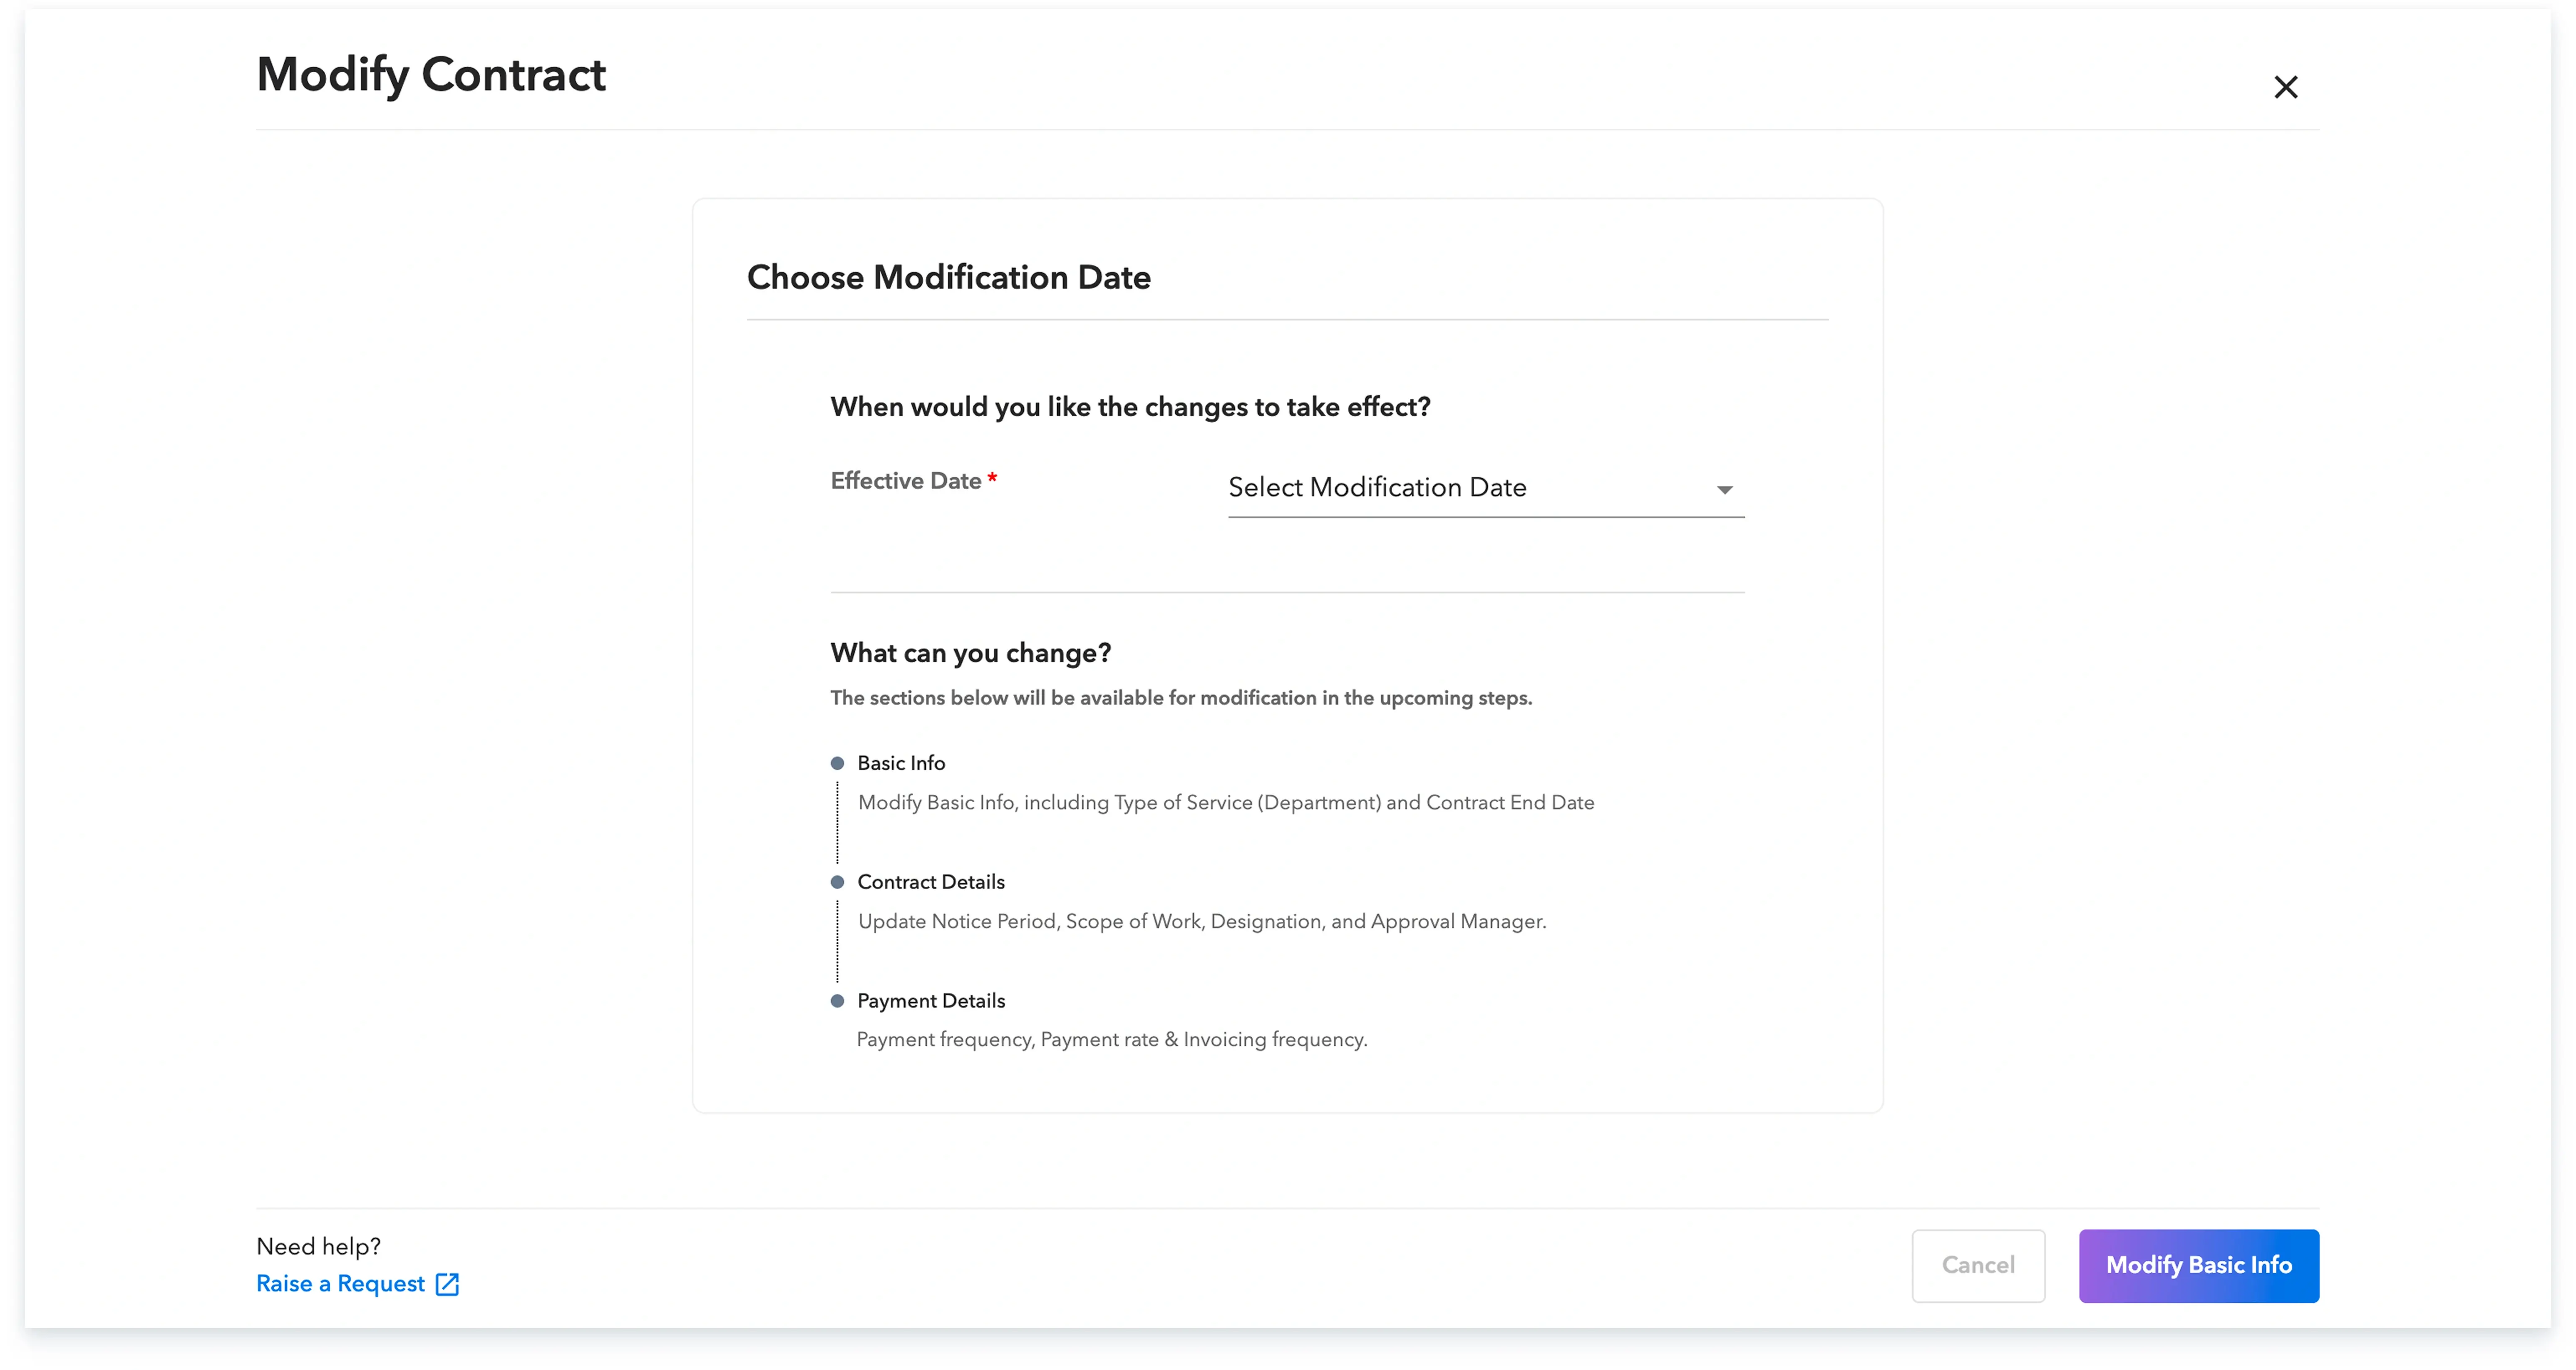Viewport: 2576px width, 1370px height.
Task: Click the Modify Contract dialog title
Action: click(431, 75)
